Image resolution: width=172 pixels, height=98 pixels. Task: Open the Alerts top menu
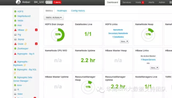151,2
